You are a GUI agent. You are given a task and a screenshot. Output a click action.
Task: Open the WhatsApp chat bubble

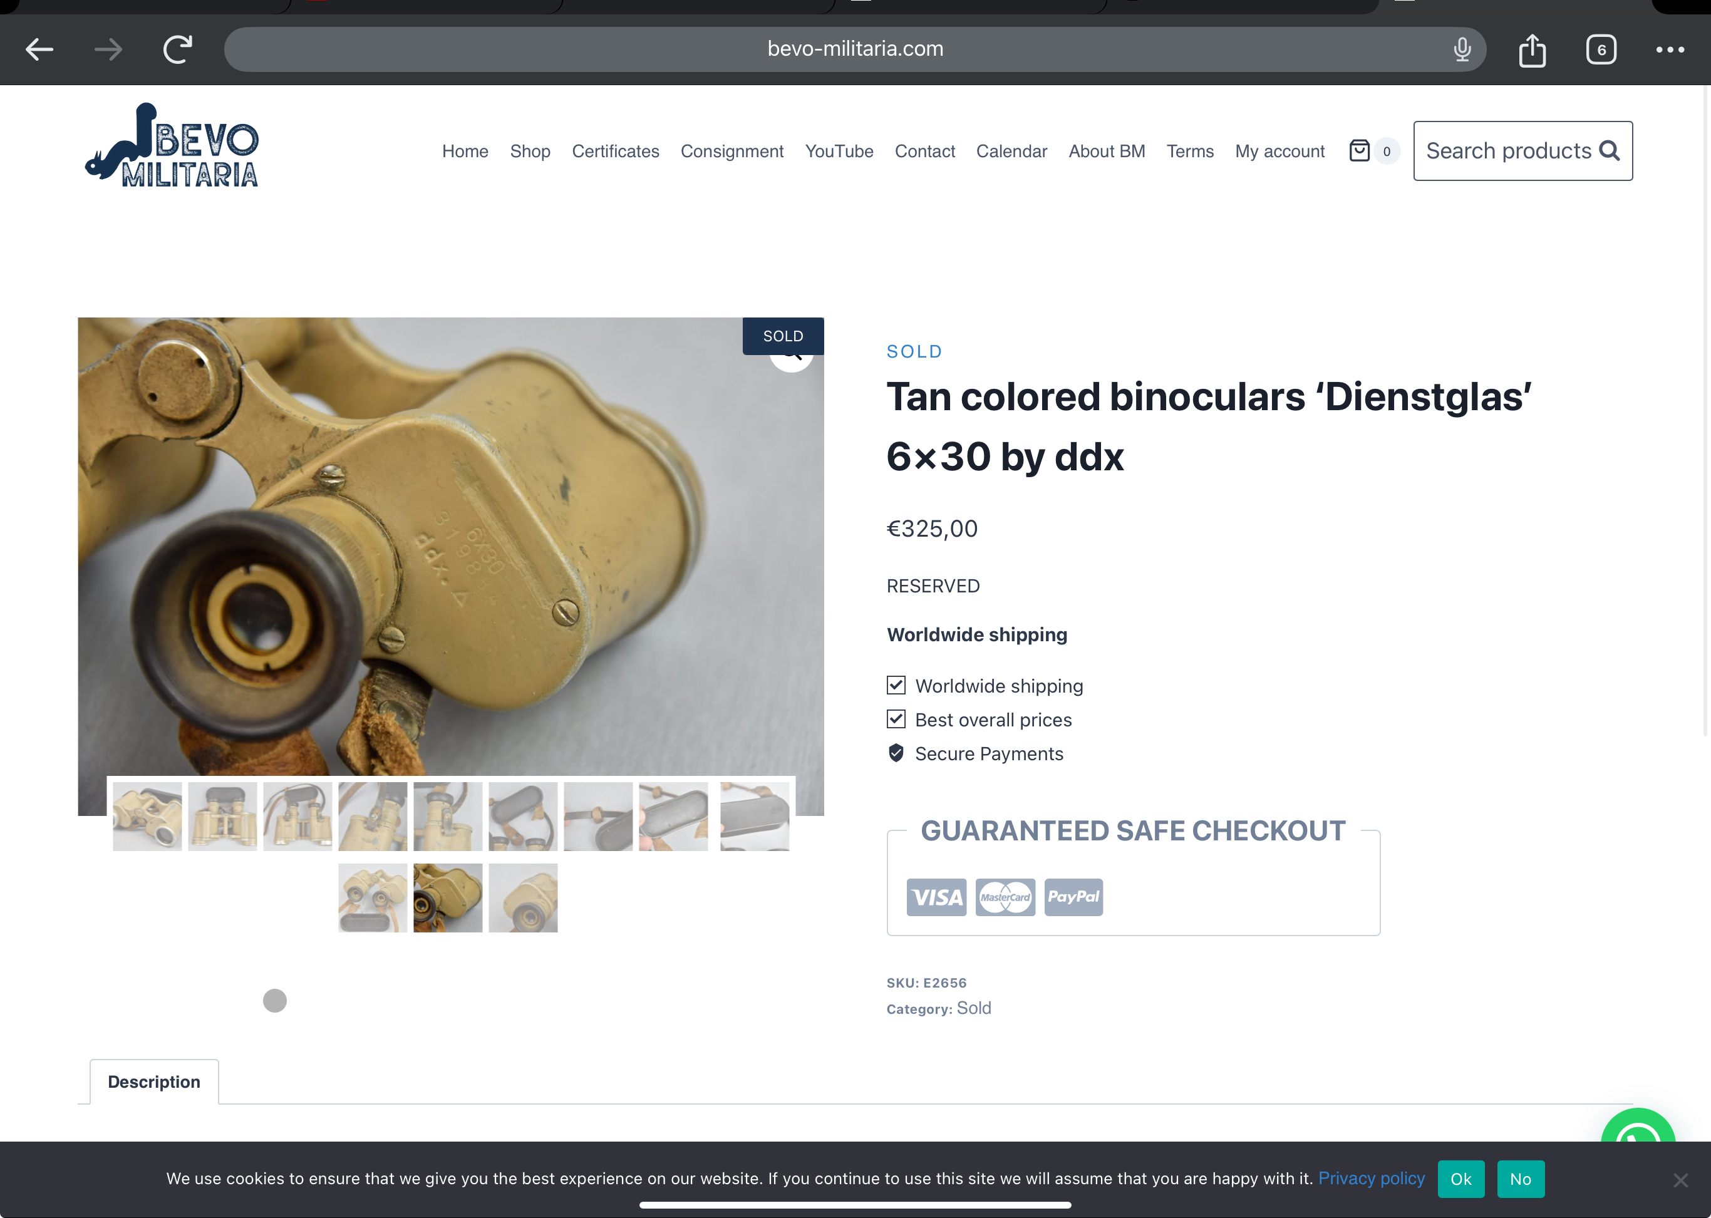1638,1127
